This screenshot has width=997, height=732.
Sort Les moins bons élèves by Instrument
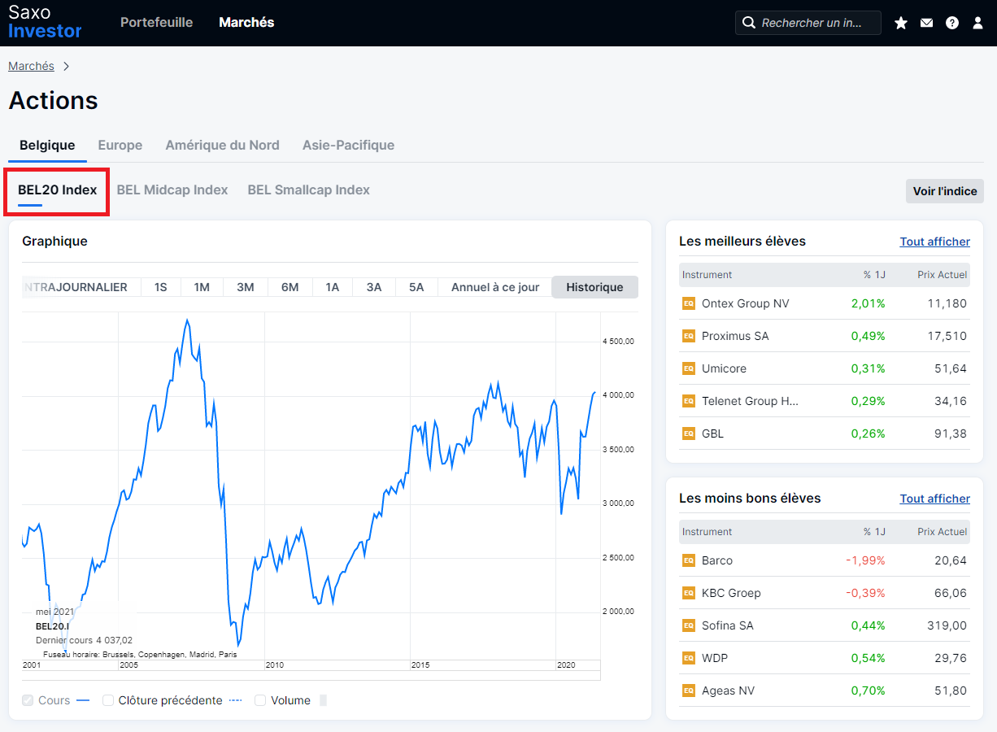click(x=707, y=532)
